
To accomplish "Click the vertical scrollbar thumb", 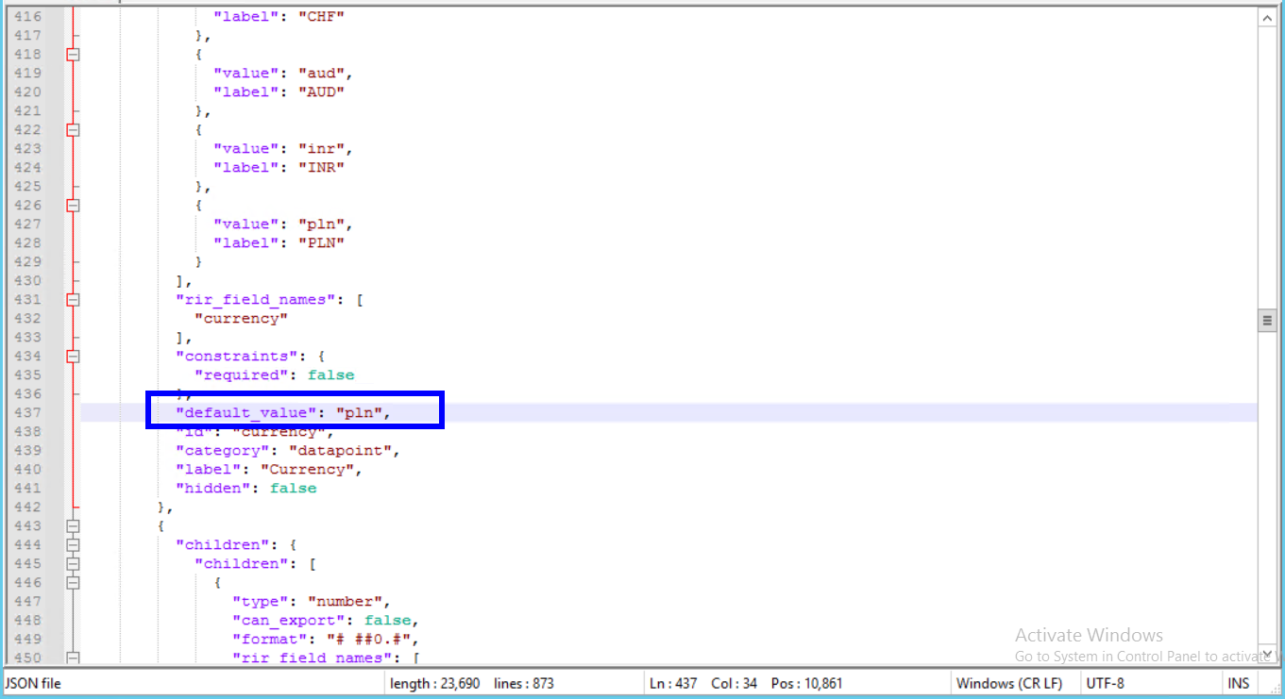I will (x=1267, y=321).
